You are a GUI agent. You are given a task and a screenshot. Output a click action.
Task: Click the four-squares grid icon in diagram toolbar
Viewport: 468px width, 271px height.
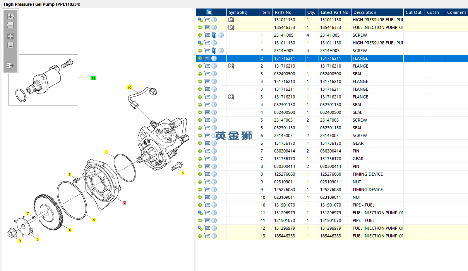click(x=10, y=36)
